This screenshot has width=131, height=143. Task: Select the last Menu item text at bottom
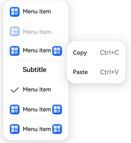pos(37,129)
